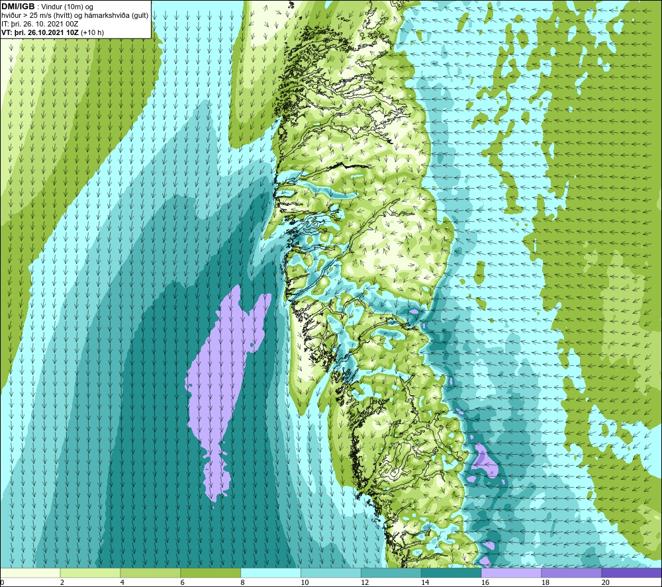Screen dimensions: 662x587
Task: Click the "16" scale label
Action: (x=485, y=582)
